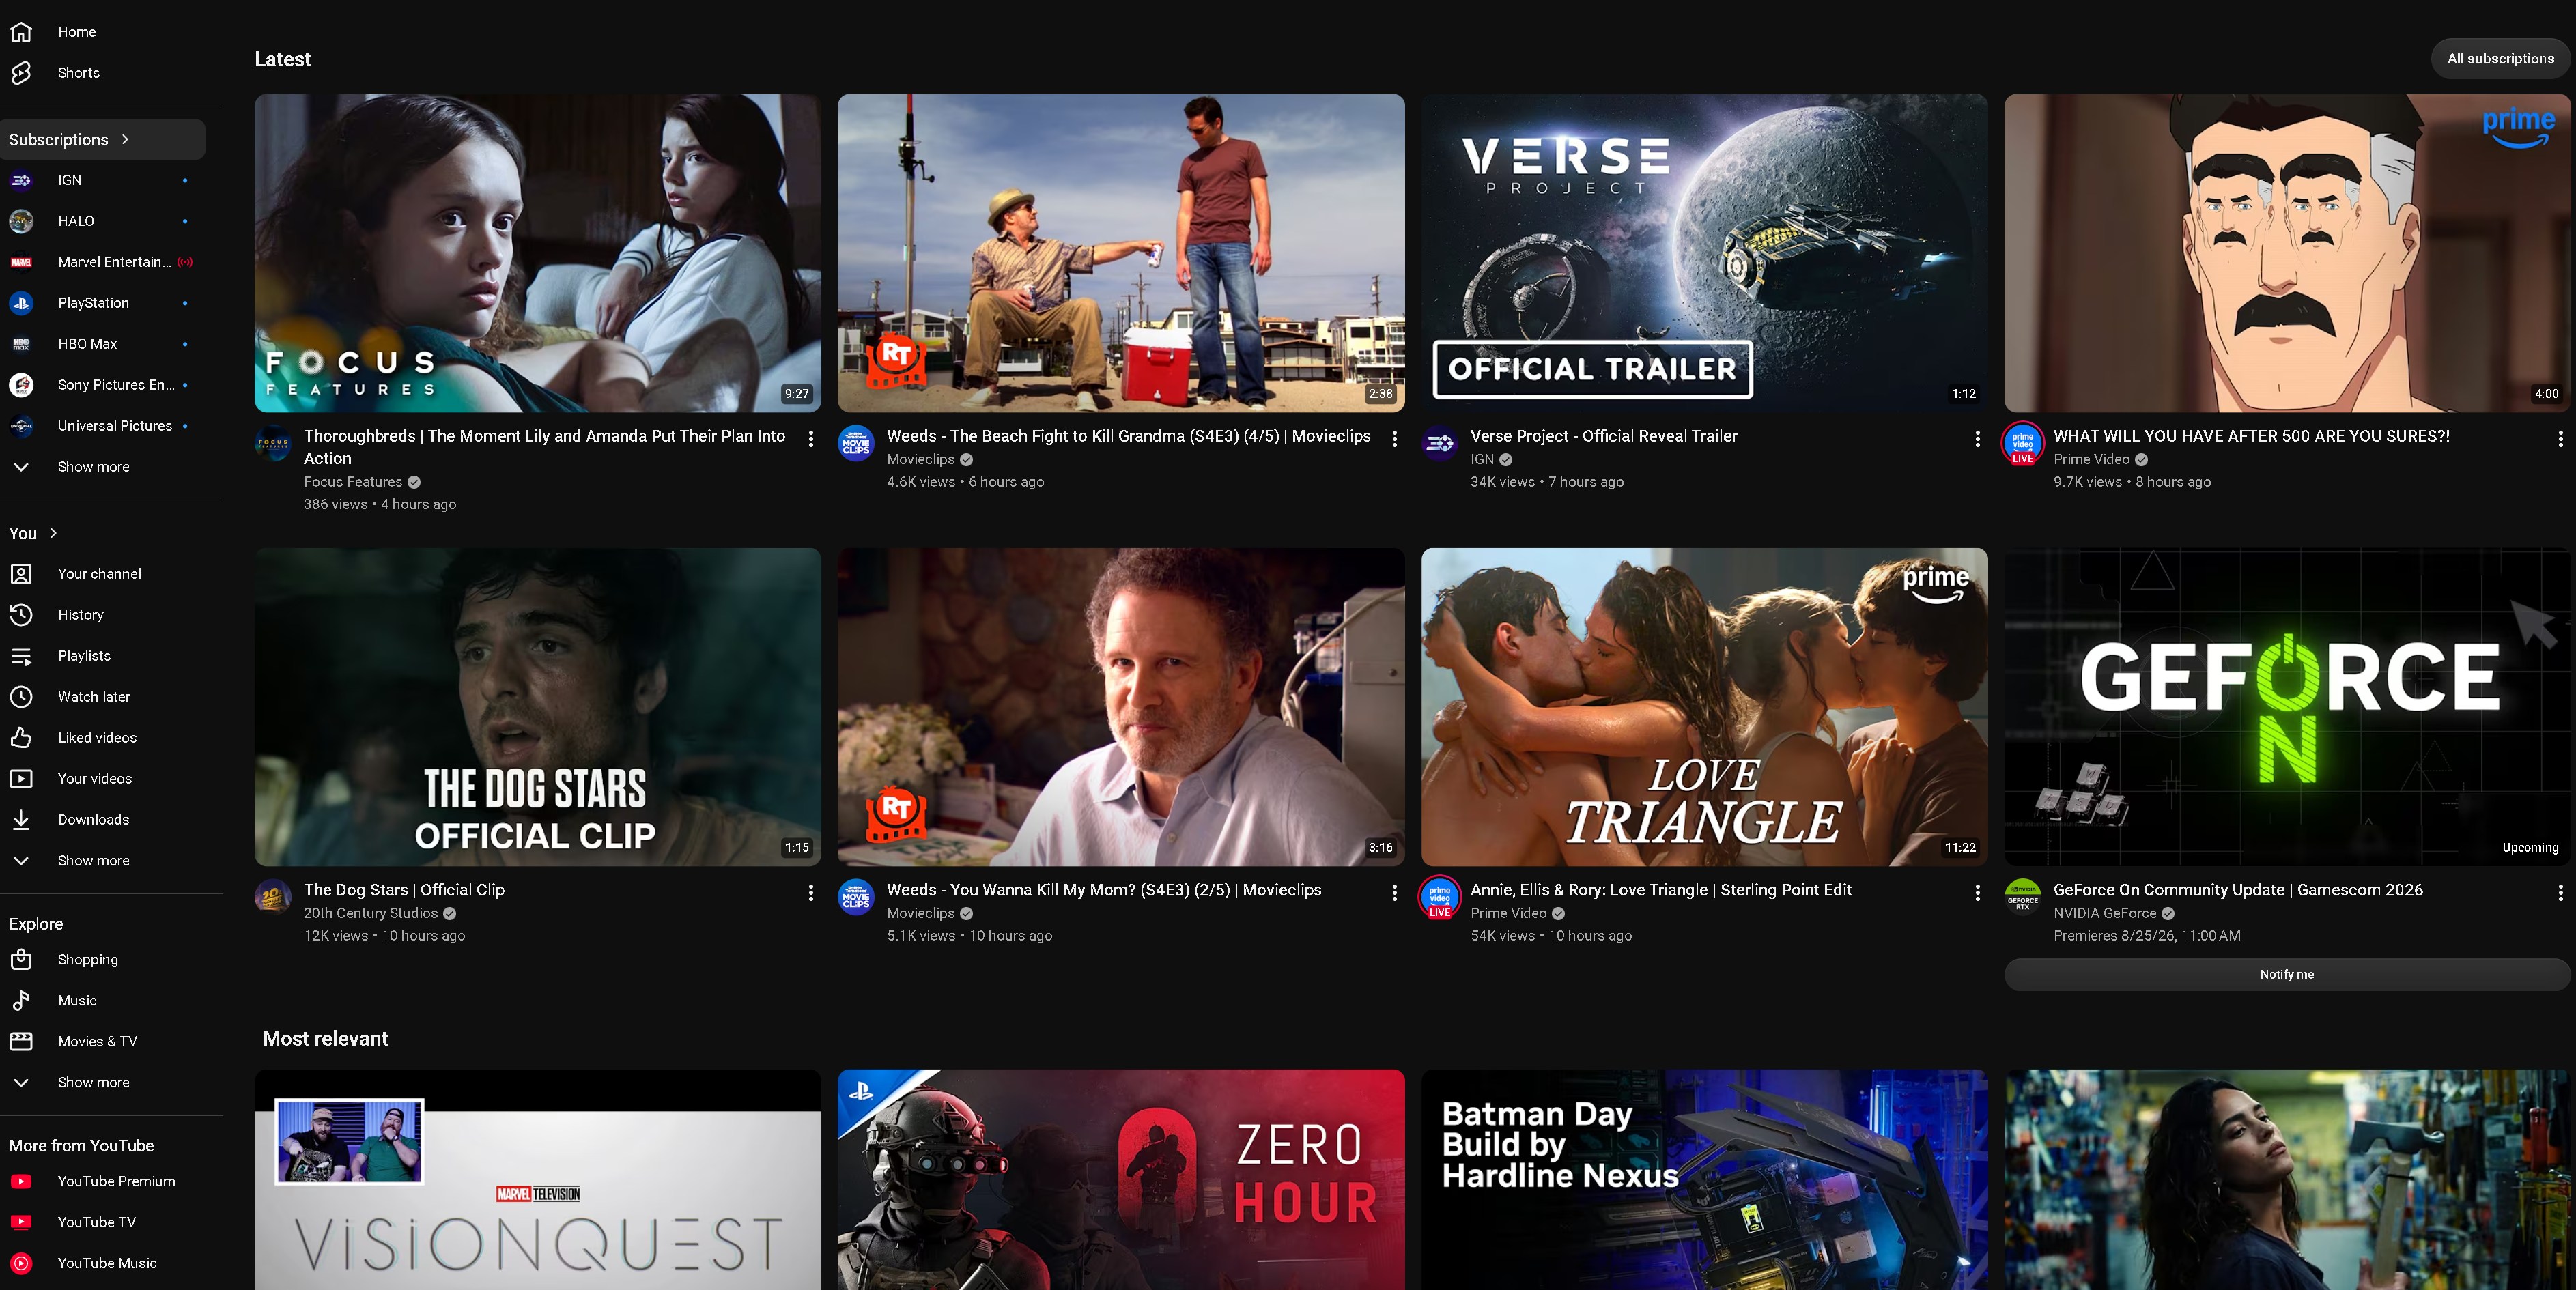
Task: Open options menu for Thoroughbreds video
Action: 811,439
